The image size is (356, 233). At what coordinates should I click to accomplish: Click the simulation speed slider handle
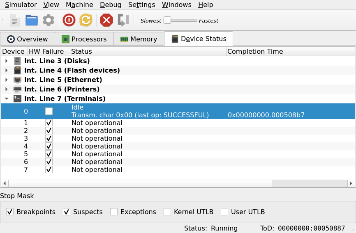(167, 20)
